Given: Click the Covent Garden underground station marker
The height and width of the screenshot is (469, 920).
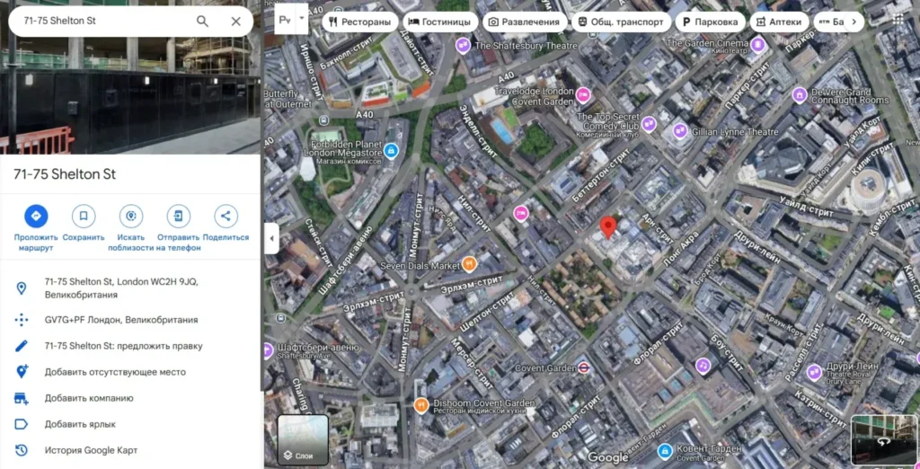Looking at the screenshot, I should [583, 367].
